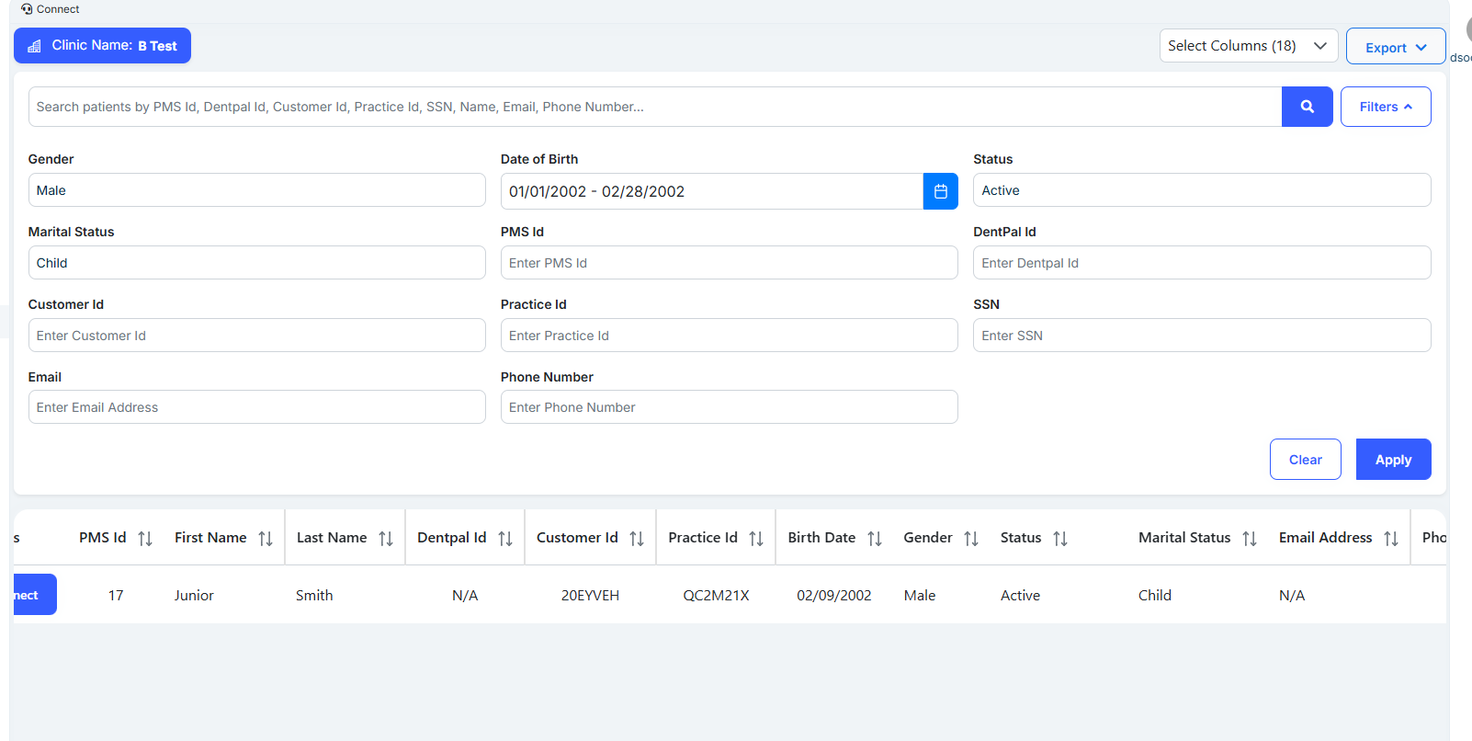
Task: Expand the Export dropdown menu
Action: tap(1395, 47)
